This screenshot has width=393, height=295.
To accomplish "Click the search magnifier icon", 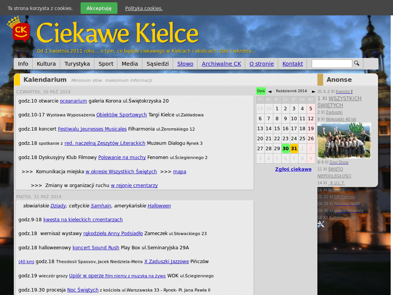I will [357, 63].
